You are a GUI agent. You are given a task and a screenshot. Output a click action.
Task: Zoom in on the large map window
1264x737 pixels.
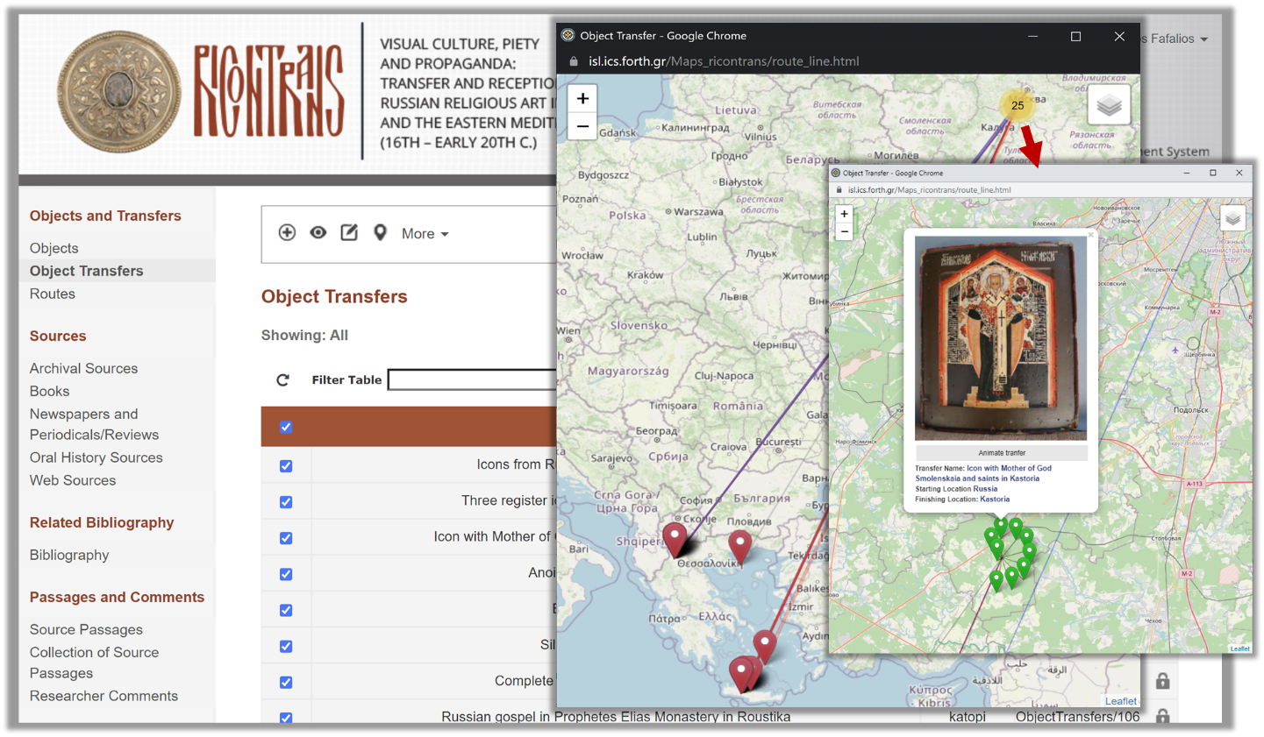(582, 98)
